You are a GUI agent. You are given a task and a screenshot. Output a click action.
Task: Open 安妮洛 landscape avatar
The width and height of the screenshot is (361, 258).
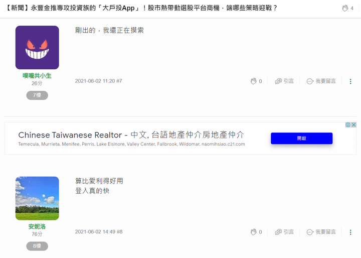tap(37, 198)
